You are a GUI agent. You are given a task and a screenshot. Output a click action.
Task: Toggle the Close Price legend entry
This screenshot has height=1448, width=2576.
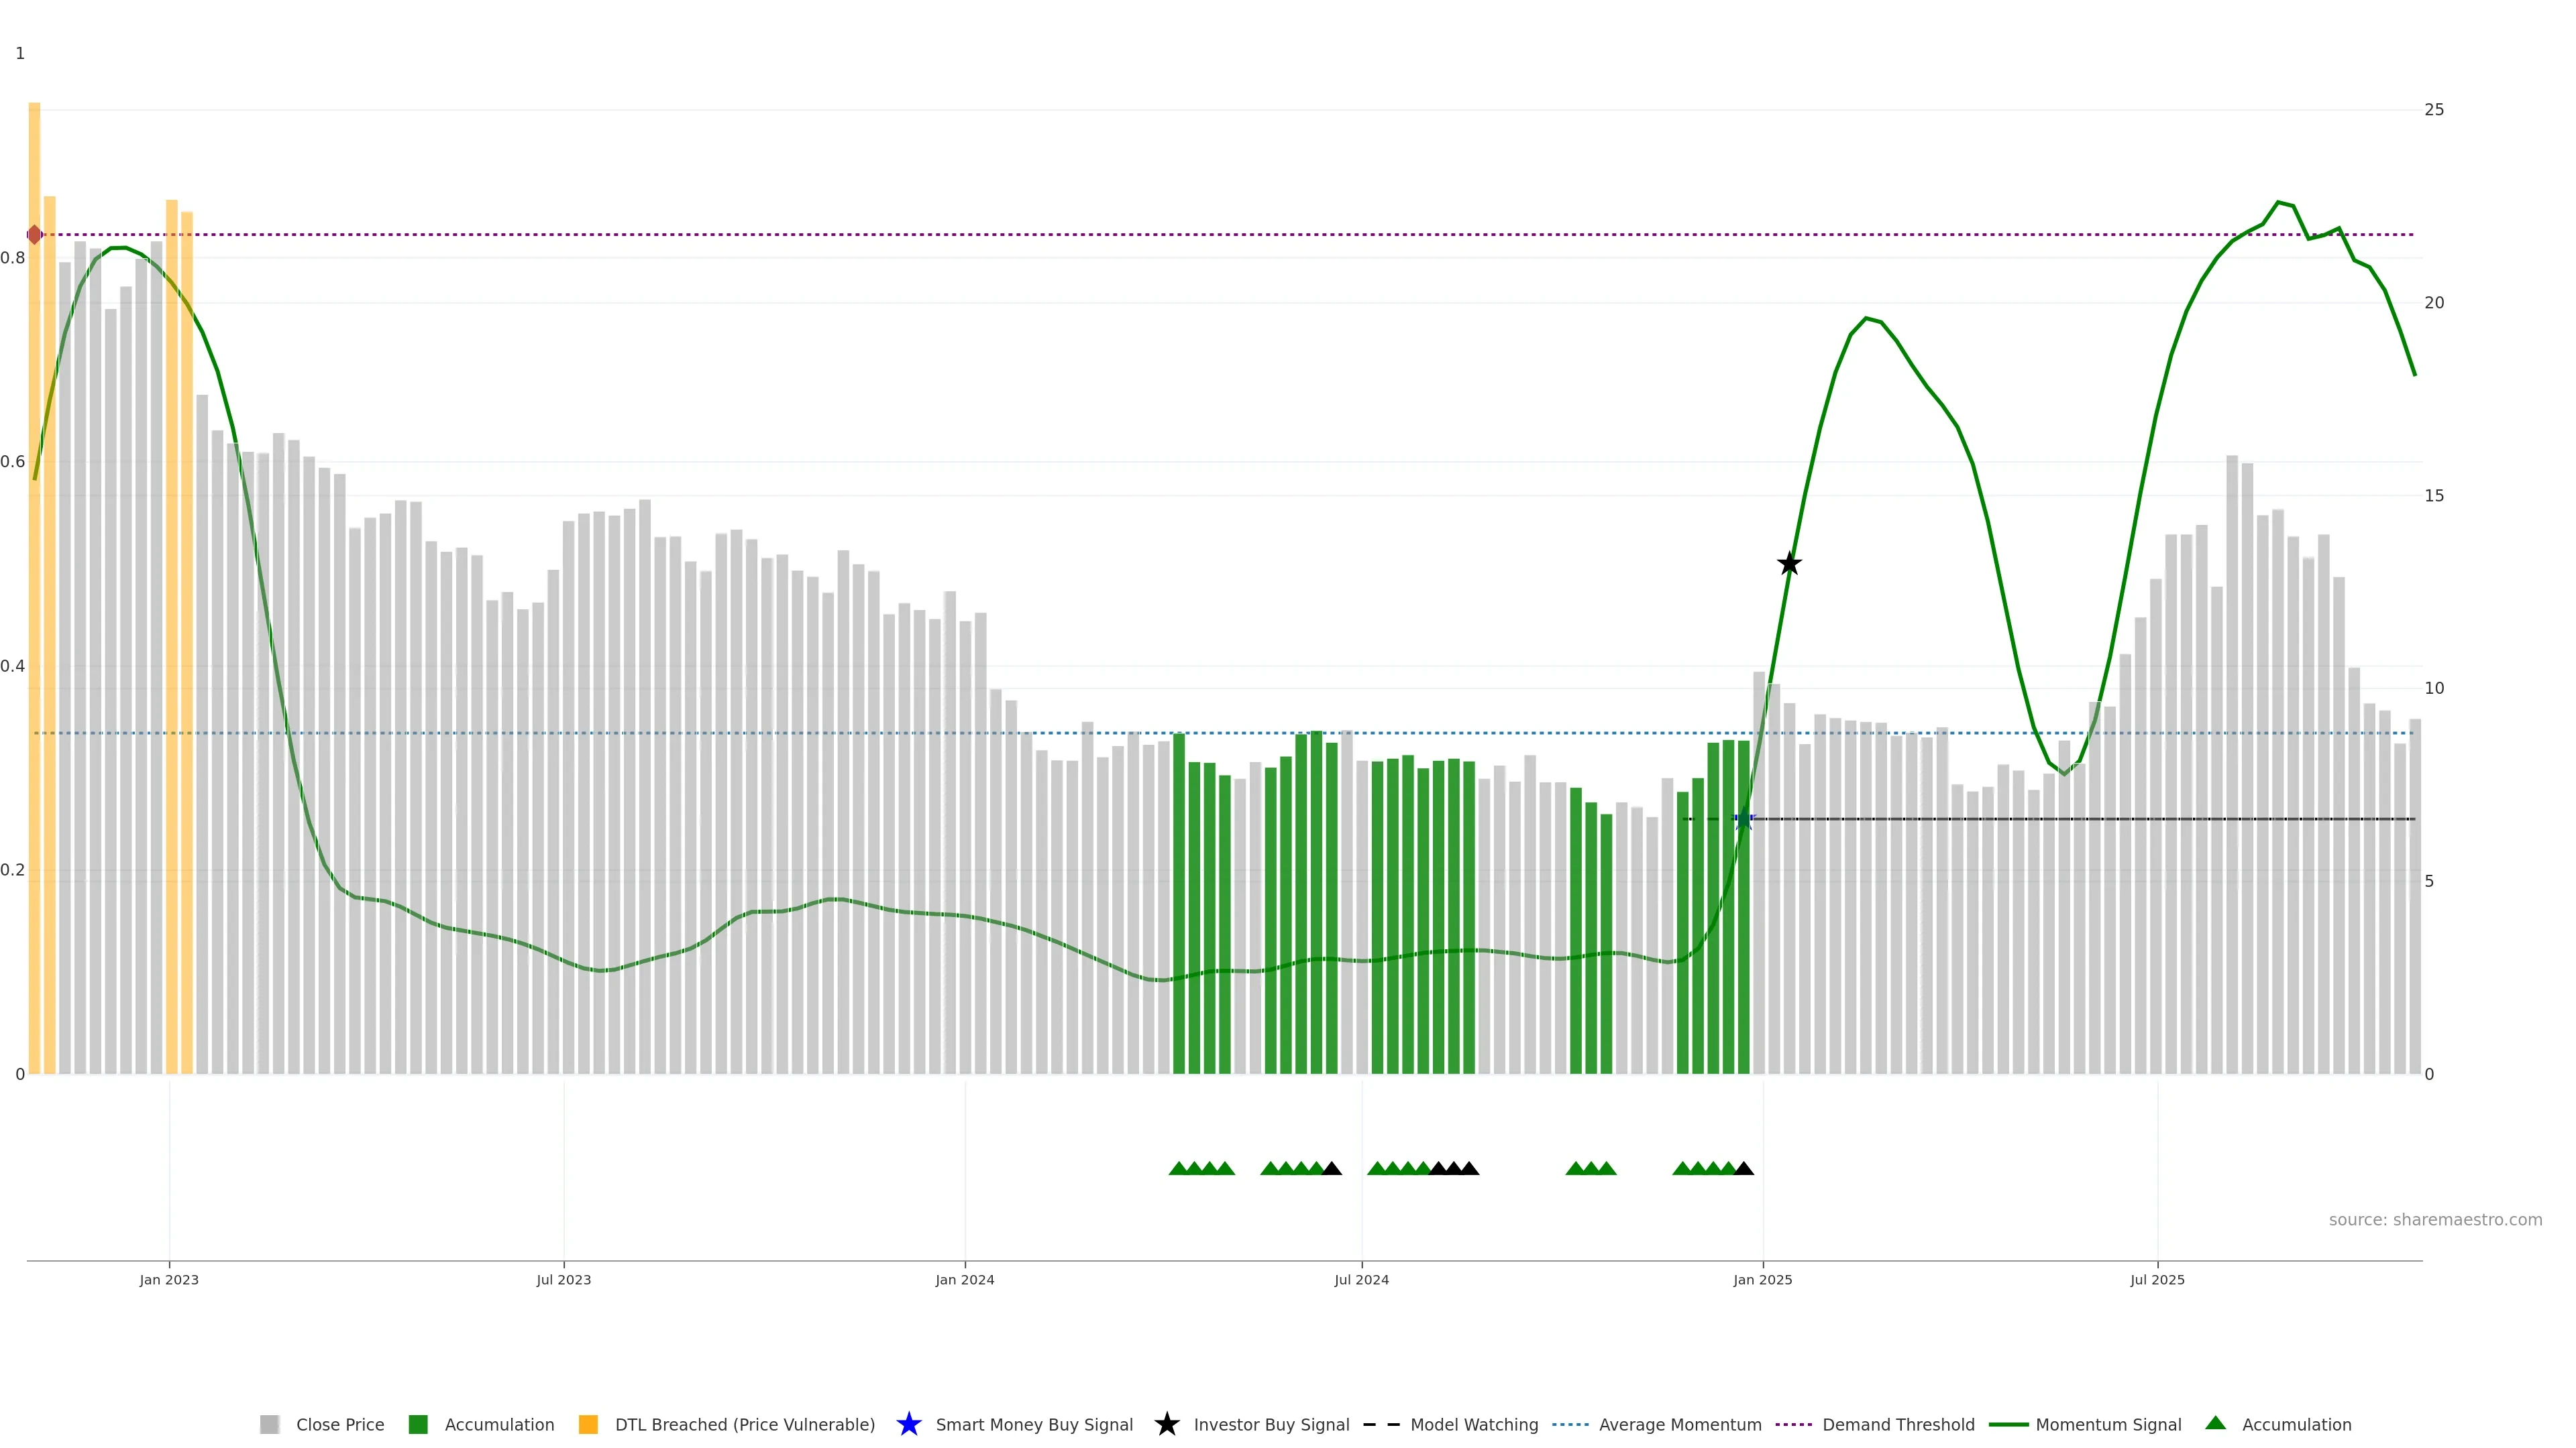point(340,1424)
